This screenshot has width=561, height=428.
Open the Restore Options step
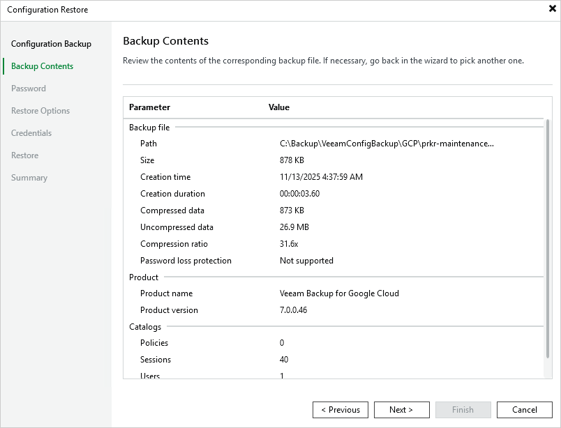pos(40,111)
